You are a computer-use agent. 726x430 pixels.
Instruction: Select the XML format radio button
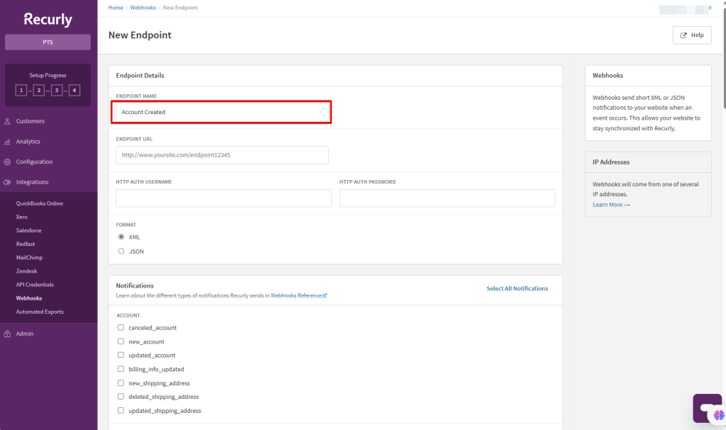[121, 237]
